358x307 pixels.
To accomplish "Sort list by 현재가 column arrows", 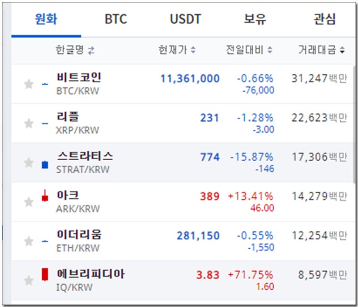I will pyautogui.click(x=193, y=50).
